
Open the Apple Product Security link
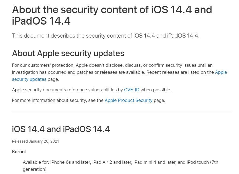click(128, 100)
